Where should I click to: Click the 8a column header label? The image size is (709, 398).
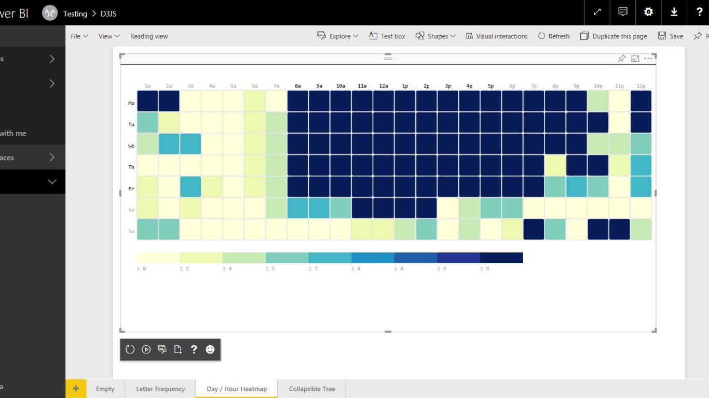click(298, 86)
